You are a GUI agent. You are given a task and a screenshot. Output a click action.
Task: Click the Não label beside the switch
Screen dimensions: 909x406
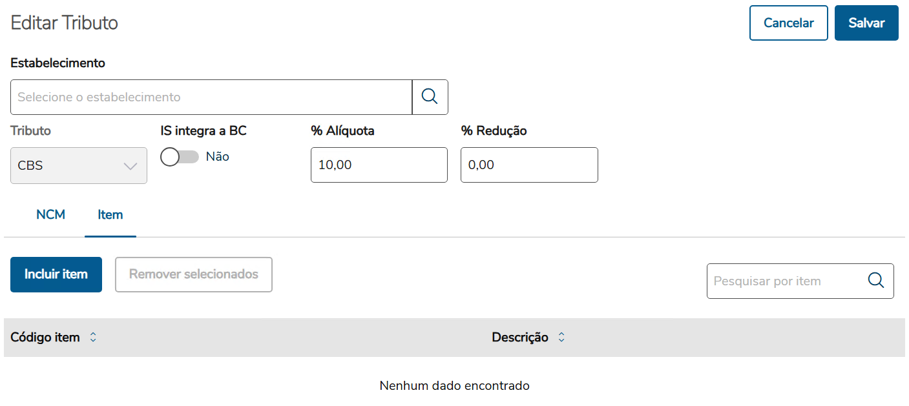pyautogui.click(x=218, y=157)
